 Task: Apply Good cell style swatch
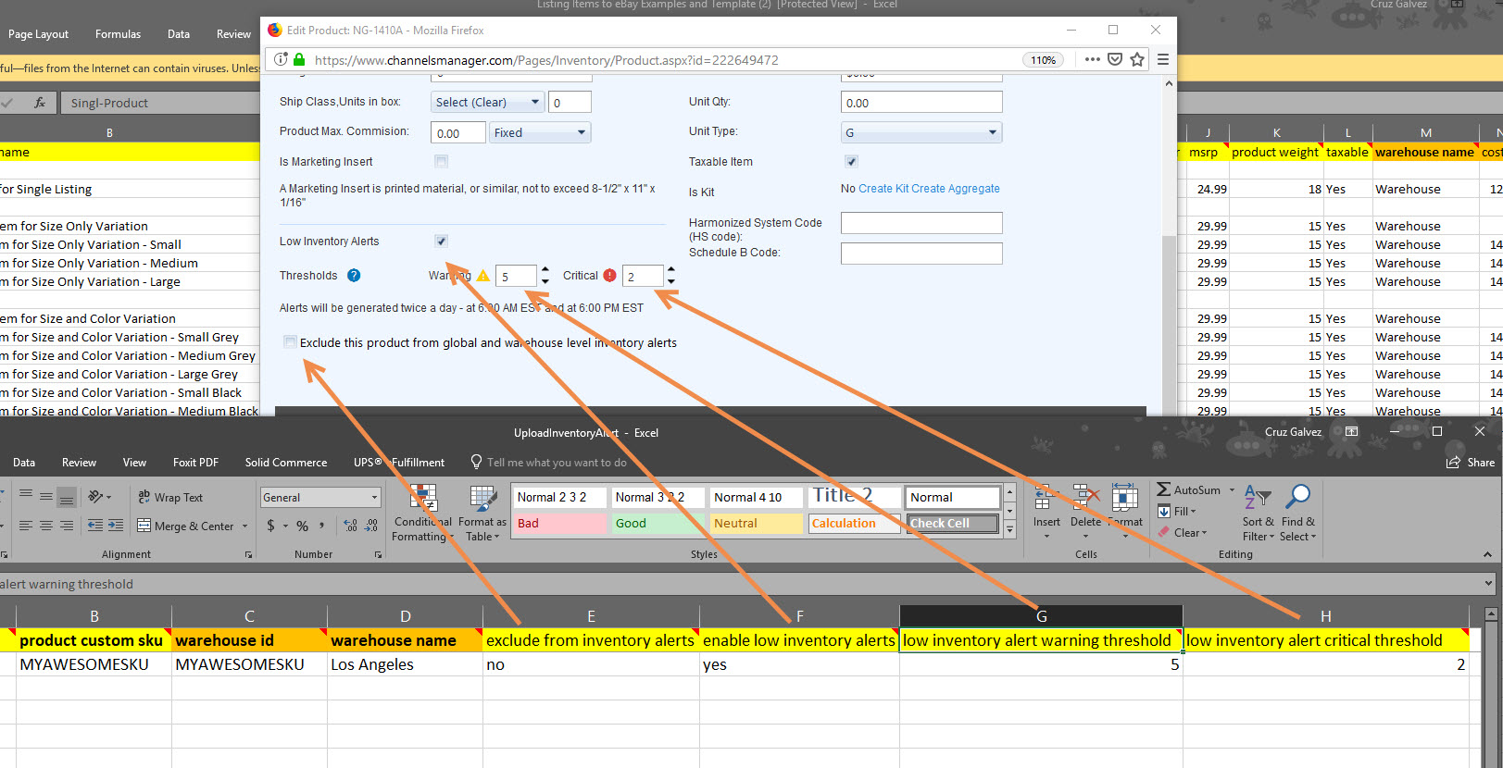658,523
